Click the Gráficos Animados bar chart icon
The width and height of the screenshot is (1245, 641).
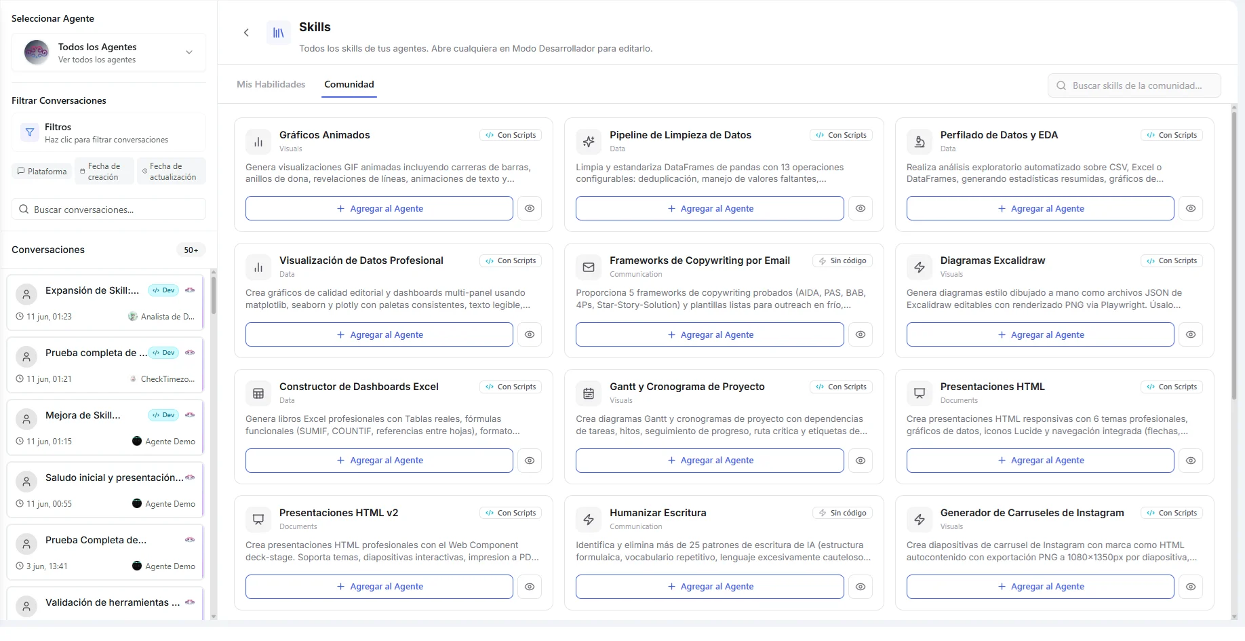258,142
